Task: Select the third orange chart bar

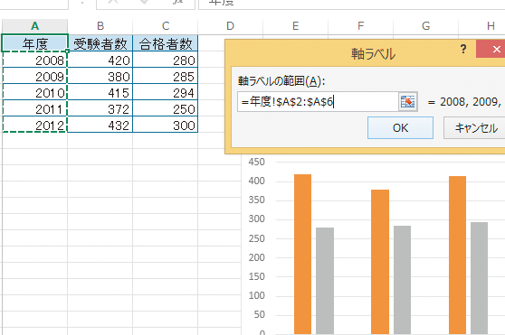Action: pyautogui.click(x=457, y=256)
